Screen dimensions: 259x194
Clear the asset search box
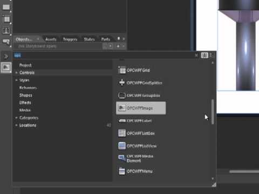[196, 55]
